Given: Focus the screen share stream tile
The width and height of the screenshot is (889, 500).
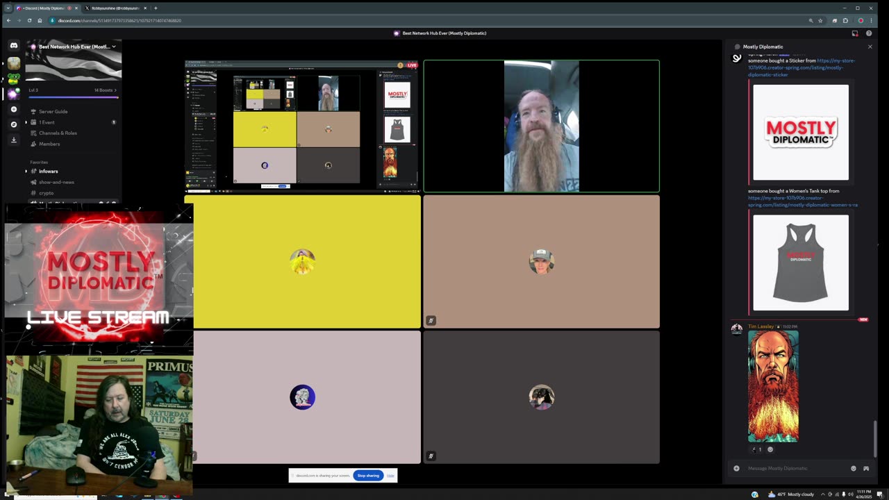Looking at the screenshot, I should pos(302,126).
